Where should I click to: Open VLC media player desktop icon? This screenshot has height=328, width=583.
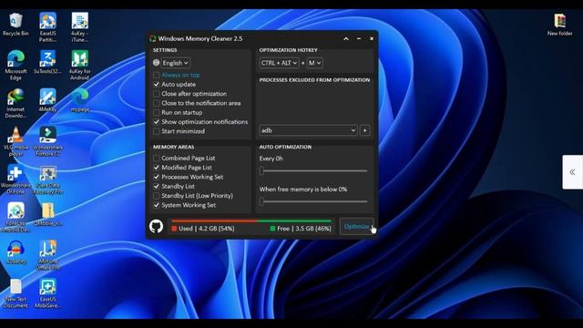pyautogui.click(x=15, y=142)
